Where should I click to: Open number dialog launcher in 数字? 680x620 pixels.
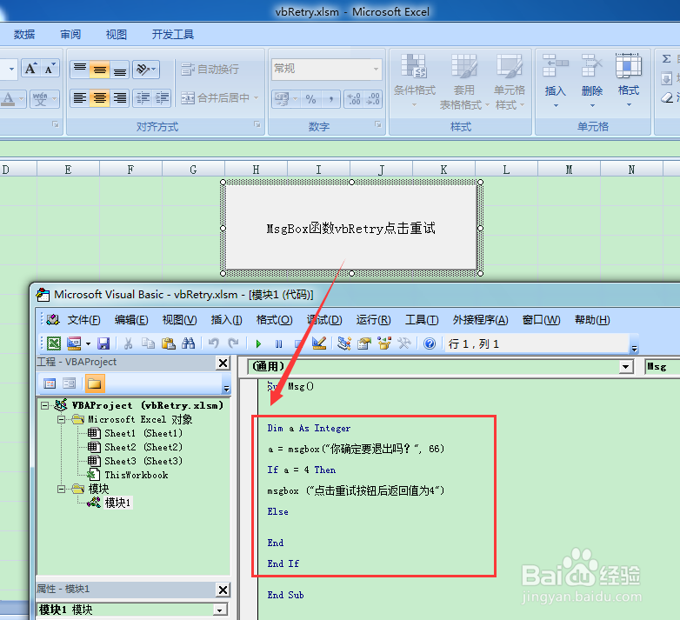tap(378, 125)
